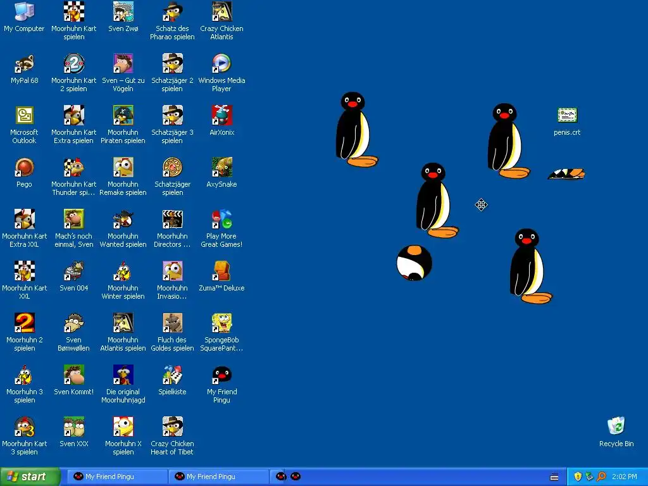The image size is (648, 486).
Task: Select the Moorhuhn 2 spielen icon
Action: (x=24, y=323)
